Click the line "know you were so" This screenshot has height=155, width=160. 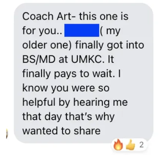[x=66, y=88]
